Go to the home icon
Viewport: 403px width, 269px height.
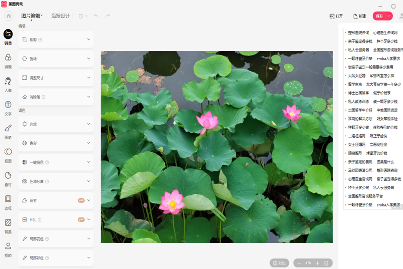9,16
